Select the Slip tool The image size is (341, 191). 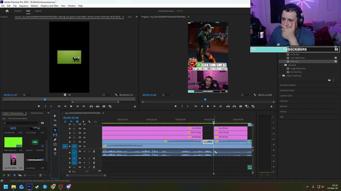click(x=55, y=135)
